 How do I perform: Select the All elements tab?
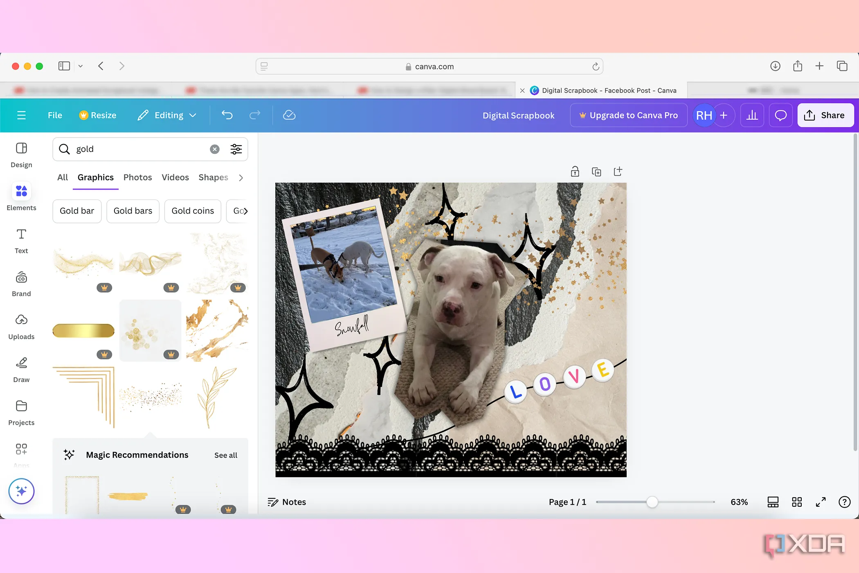pyautogui.click(x=63, y=178)
